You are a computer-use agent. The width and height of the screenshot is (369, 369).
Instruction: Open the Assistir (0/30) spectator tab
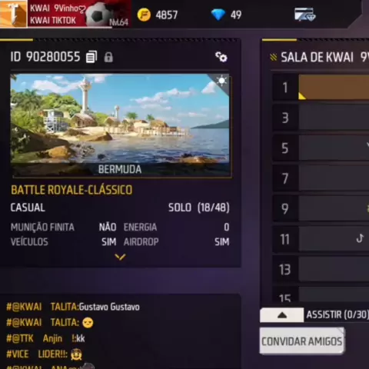click(x=337, y=314)
